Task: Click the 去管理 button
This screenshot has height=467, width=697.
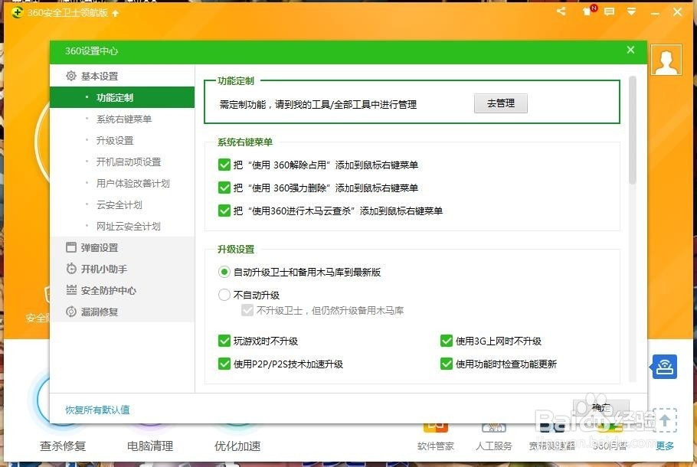Action: [x=500, y=103]
